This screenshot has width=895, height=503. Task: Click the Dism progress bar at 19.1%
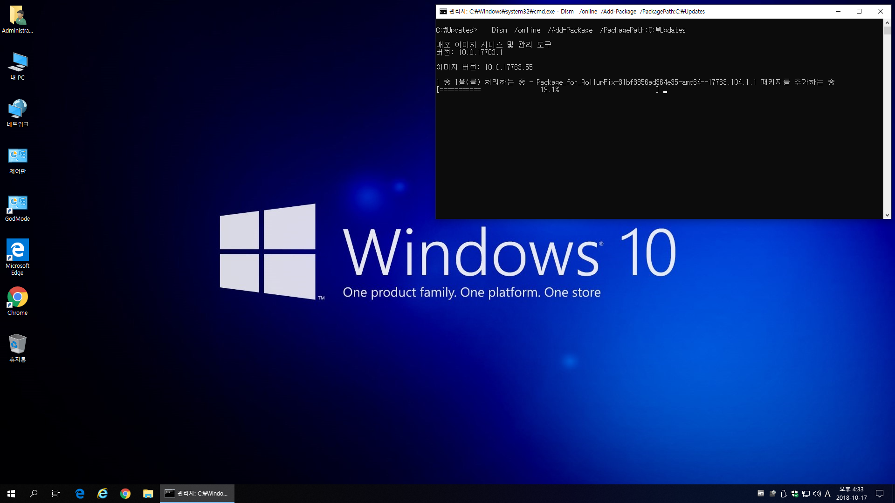548,89
